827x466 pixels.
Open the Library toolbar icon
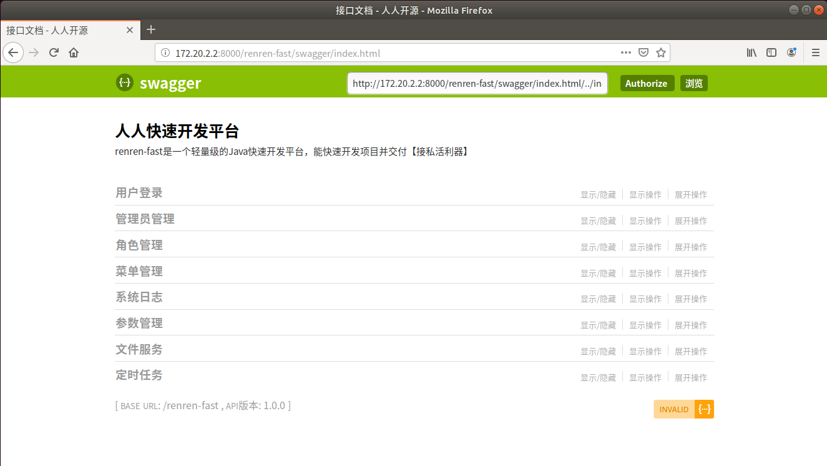(751, 52)
